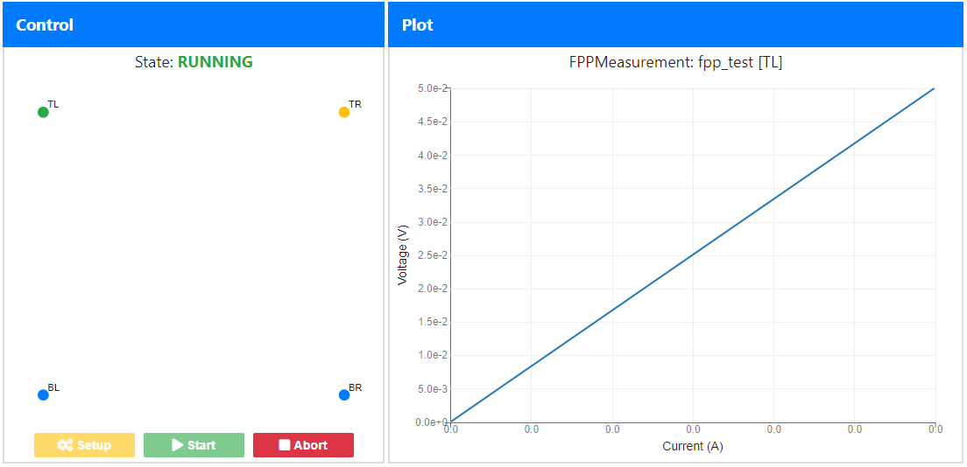Click the blue line in the plot

click(693, 255)
